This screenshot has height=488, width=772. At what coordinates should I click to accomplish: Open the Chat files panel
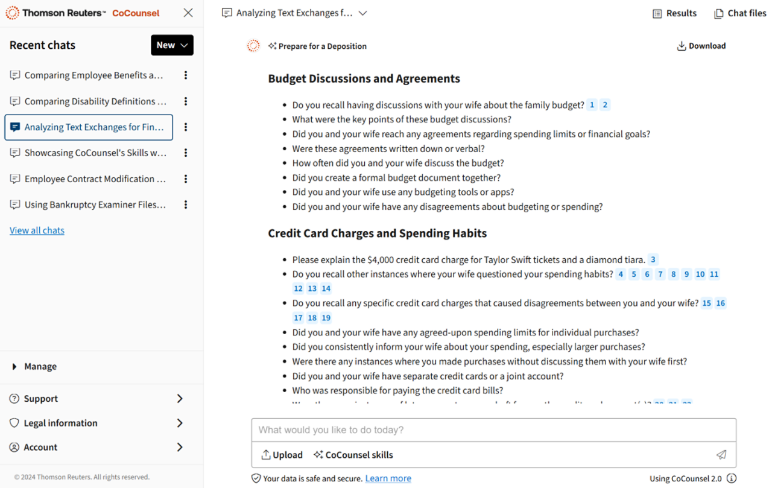click(740, 13)
